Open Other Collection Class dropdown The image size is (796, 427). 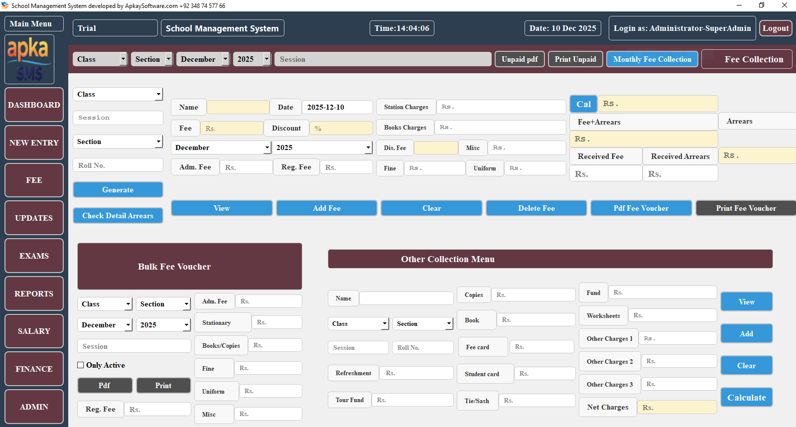tap(358, 323)
